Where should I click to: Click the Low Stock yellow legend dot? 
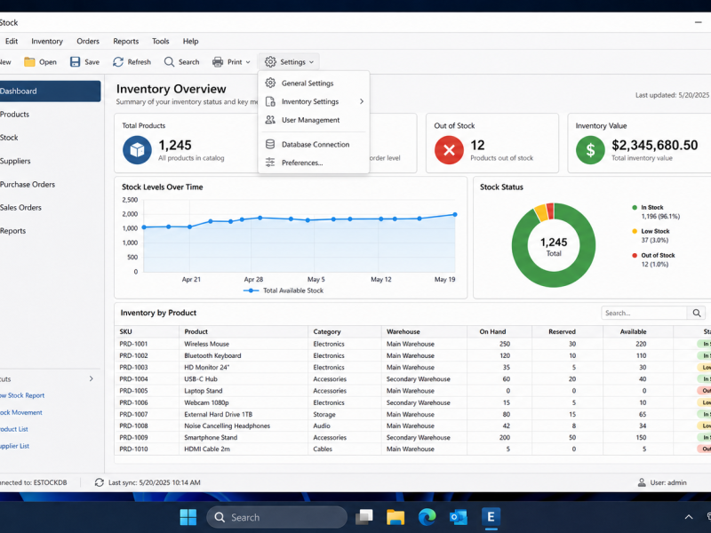635,231
